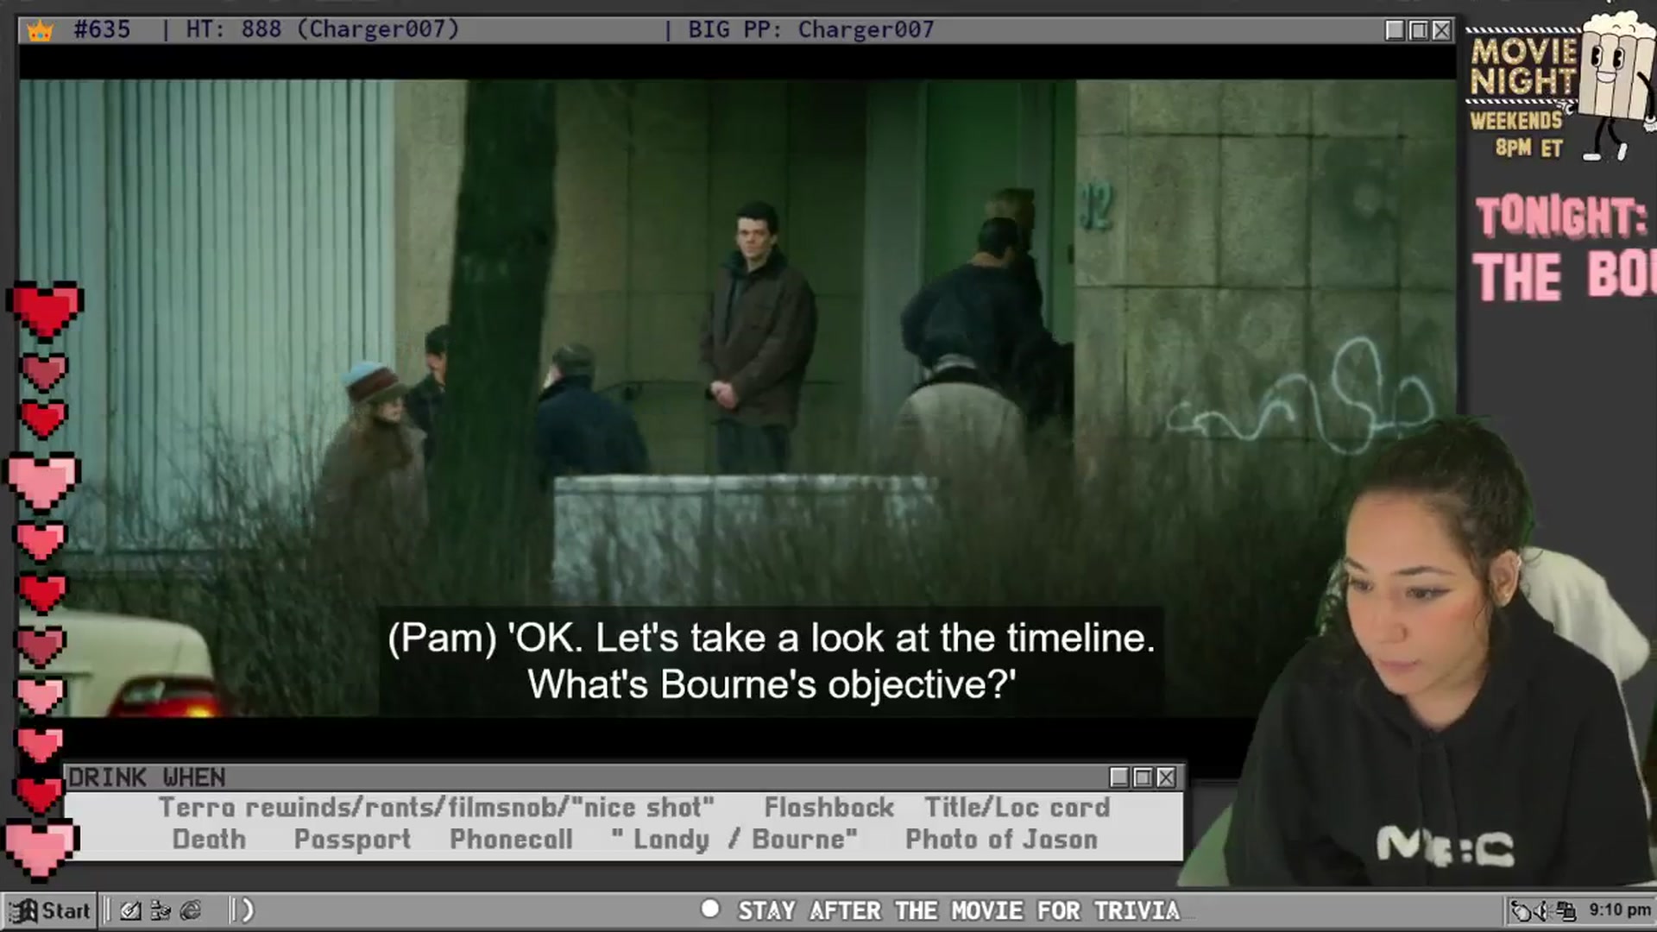Click the network computers tray icon

coord(1566,910)
